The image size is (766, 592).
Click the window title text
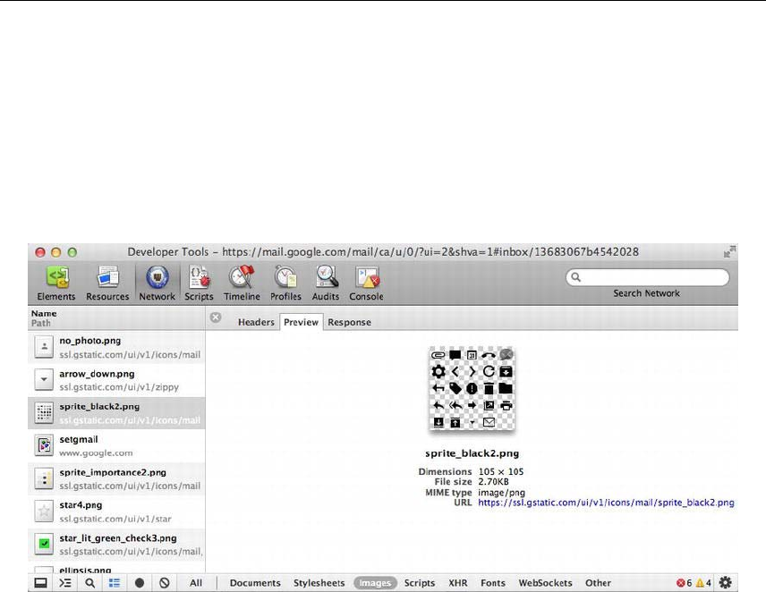click(383, 252)
